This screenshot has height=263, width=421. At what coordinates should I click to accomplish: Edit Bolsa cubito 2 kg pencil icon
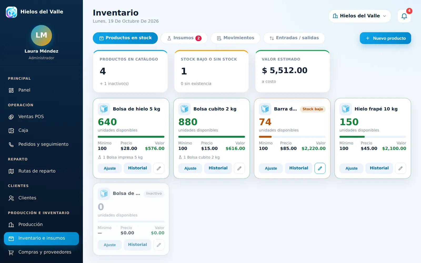[239, 168]
